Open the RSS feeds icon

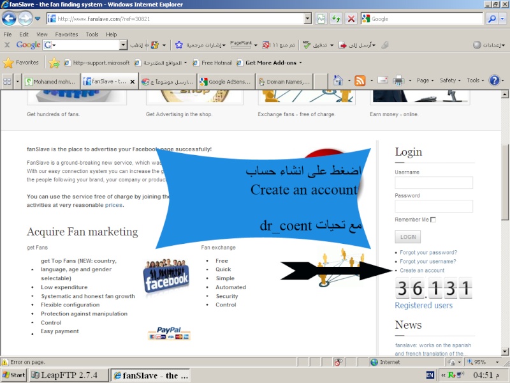(360, 80)
